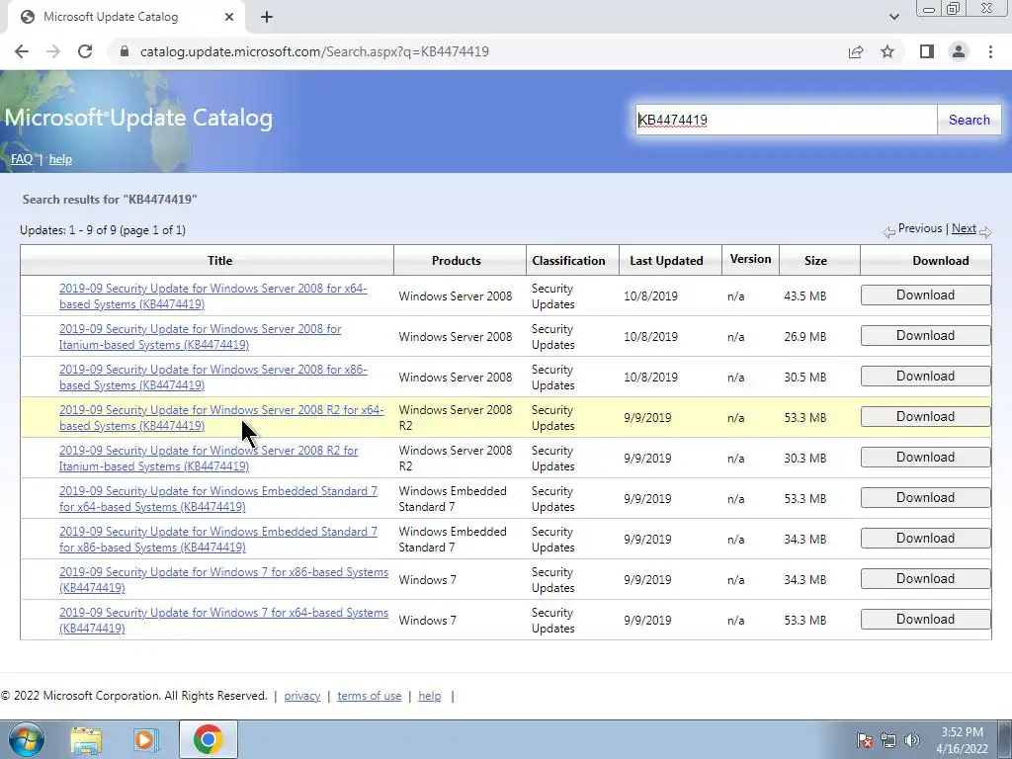1012x759 pixels.
Task: Bookmark this page with the star icon
Action: click(887, 51)
